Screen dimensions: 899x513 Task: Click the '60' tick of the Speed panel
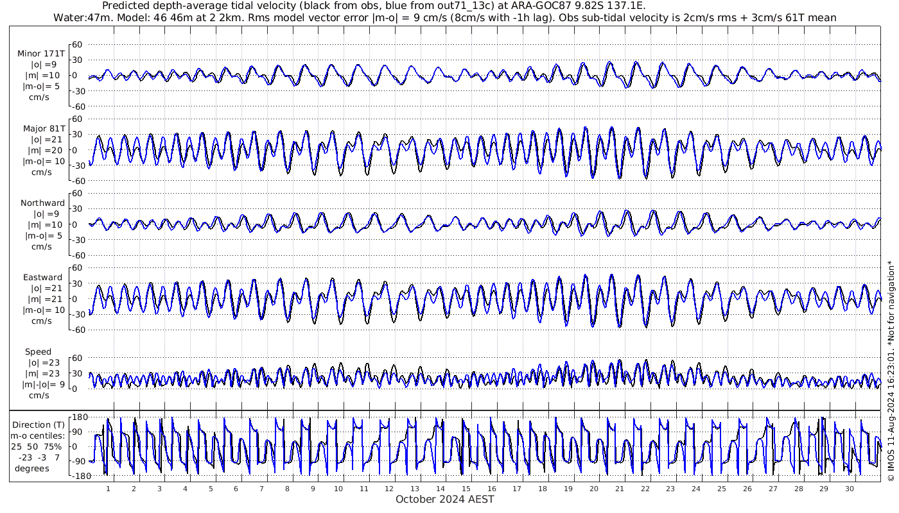click(78, 358)
